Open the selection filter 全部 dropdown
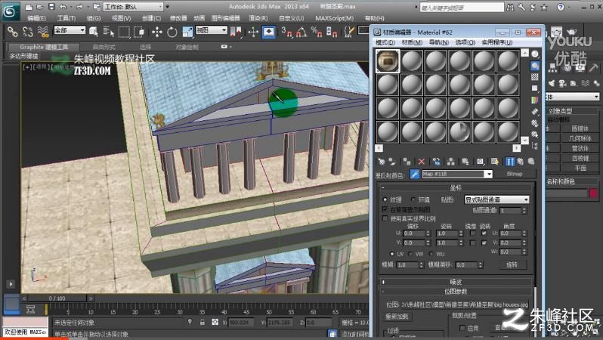The height and width of the screenshot is (340, 603). point(70,30)
